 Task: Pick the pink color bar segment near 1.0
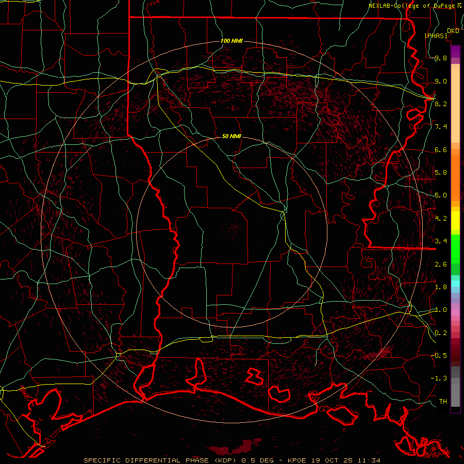click(455, 312)
